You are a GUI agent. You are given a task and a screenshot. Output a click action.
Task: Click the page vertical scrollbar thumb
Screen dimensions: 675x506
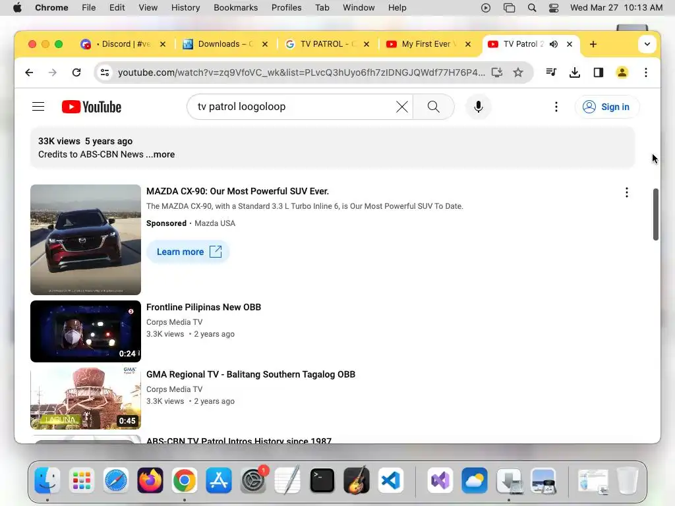656,214
